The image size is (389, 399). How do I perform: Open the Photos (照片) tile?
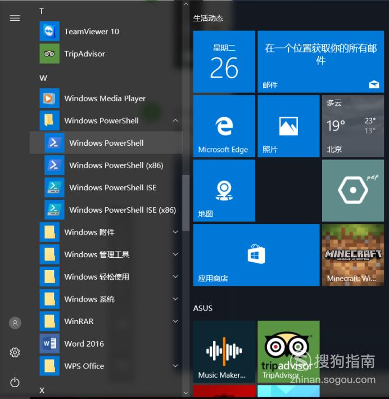[288, 126]
